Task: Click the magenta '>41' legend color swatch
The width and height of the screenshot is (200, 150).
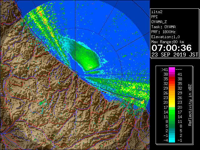Action: [172, 69]
